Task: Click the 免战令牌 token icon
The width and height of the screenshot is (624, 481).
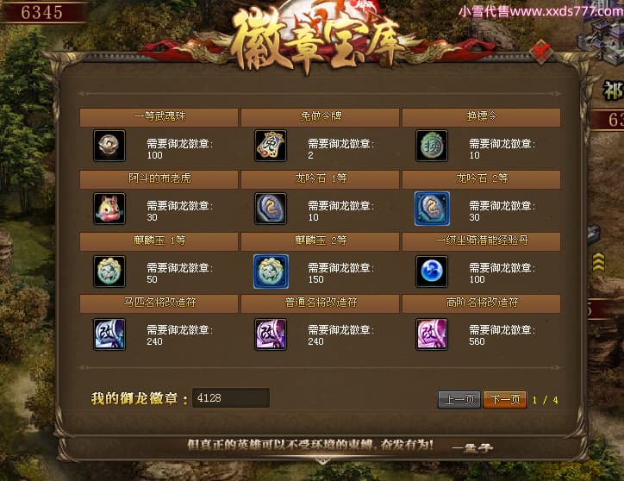Action: (271, 146)
